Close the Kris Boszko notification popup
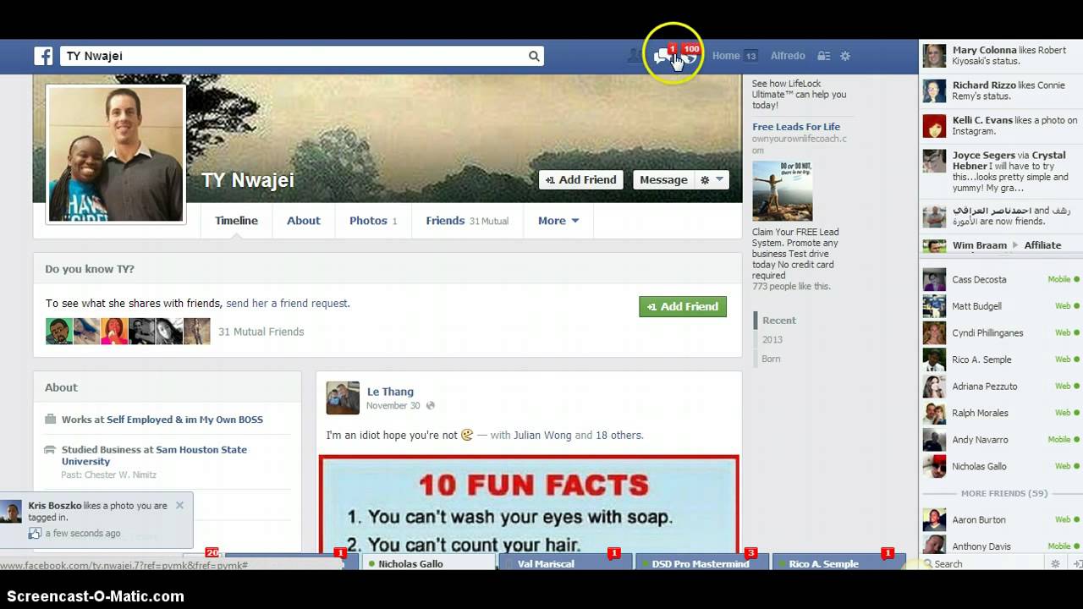The image size is (1083, 609). tap(179, 505)
